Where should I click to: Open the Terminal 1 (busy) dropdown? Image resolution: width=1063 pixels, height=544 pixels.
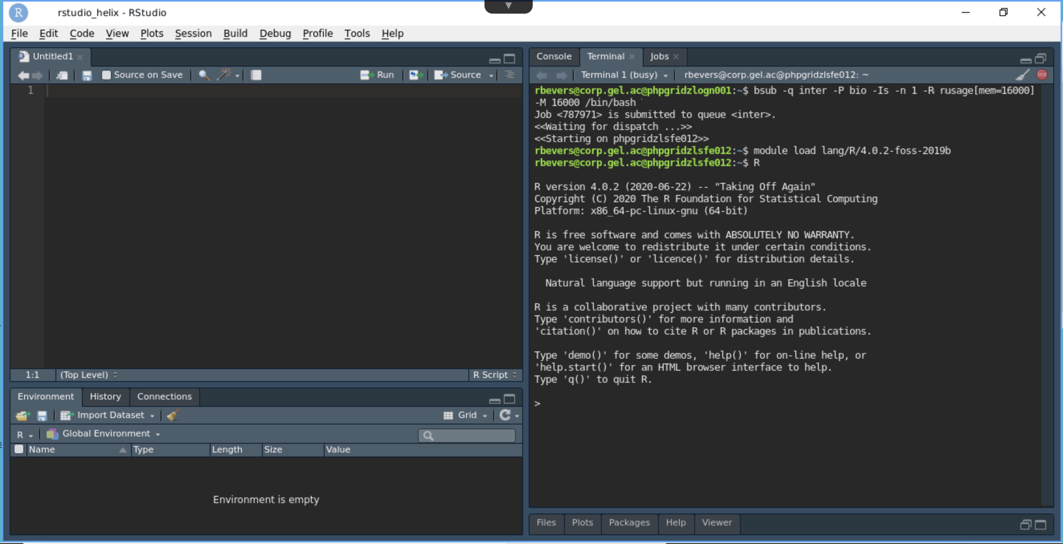(623, 75)
